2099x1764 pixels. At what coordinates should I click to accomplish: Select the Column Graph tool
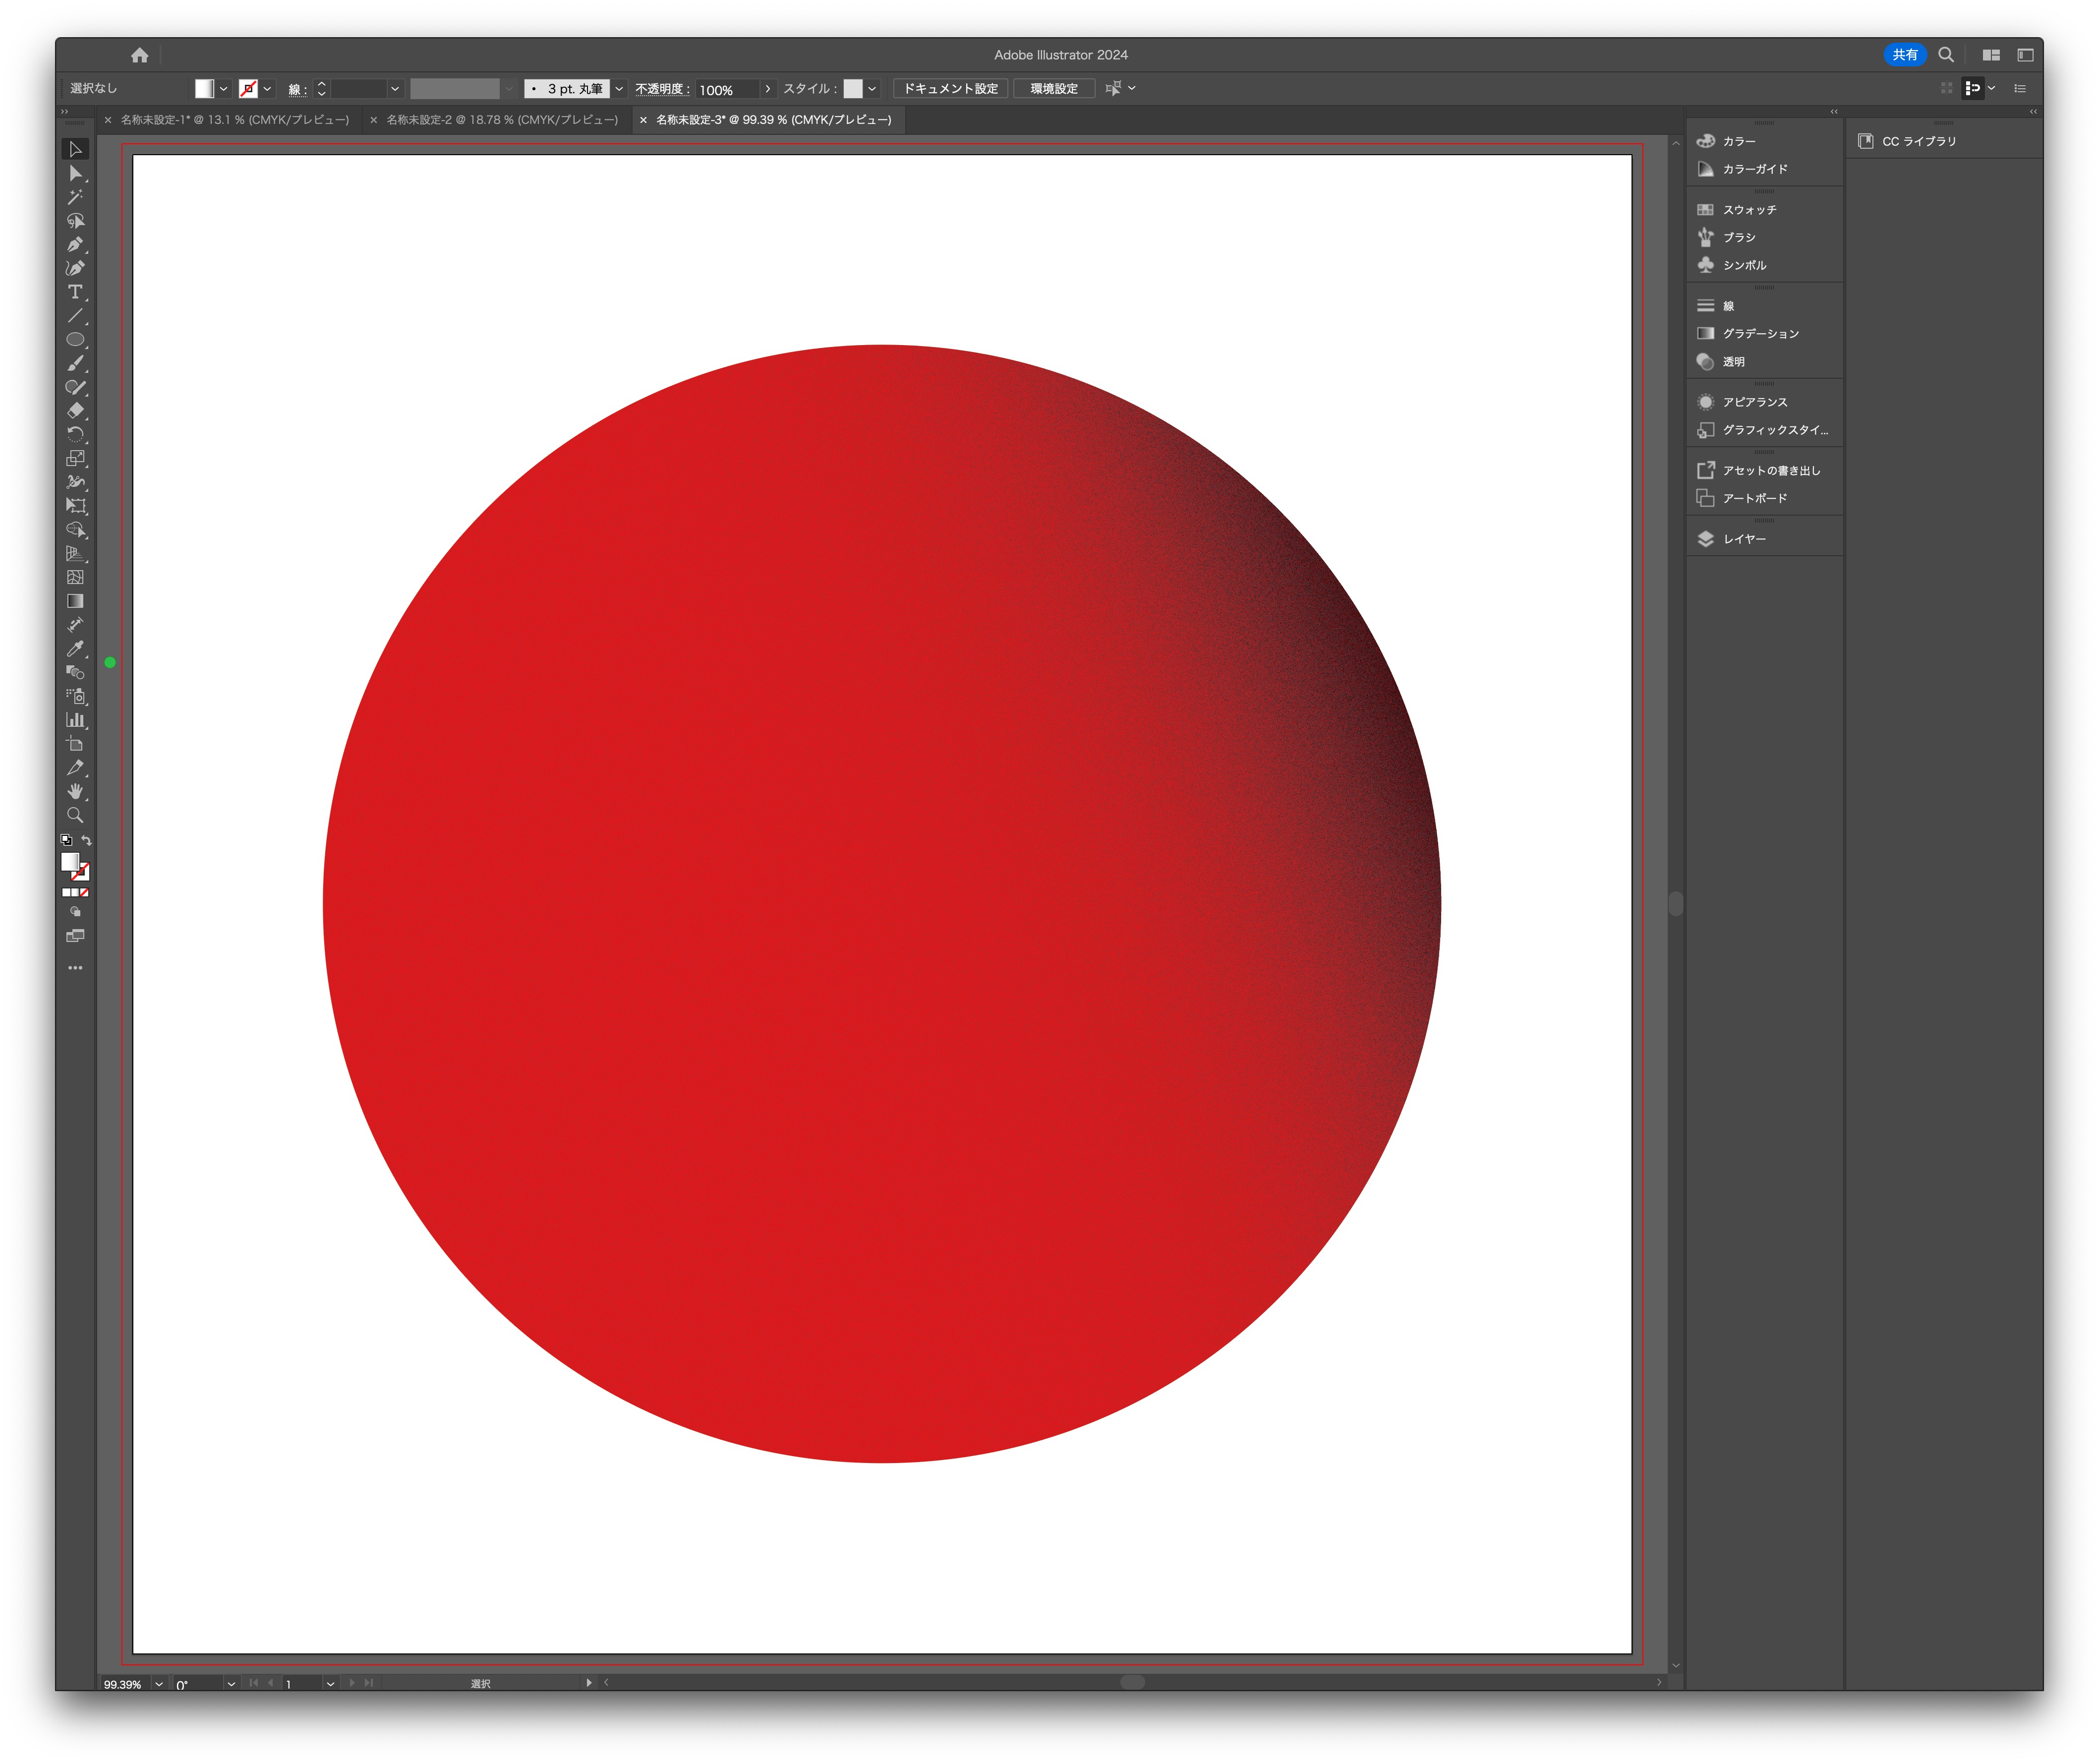[75, 720]
